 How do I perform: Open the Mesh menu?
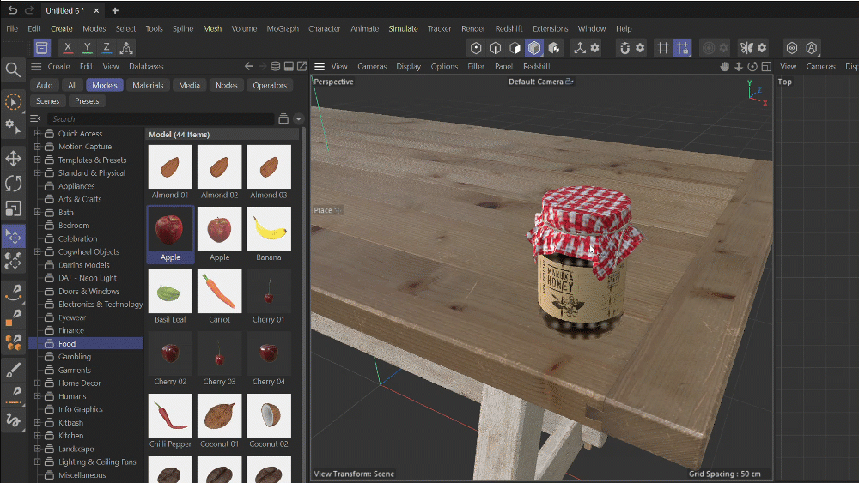pos(212,28)
